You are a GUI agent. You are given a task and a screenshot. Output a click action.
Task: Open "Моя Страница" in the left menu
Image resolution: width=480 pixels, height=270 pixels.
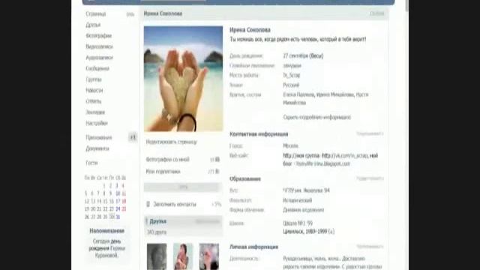(x=96, y=13)
